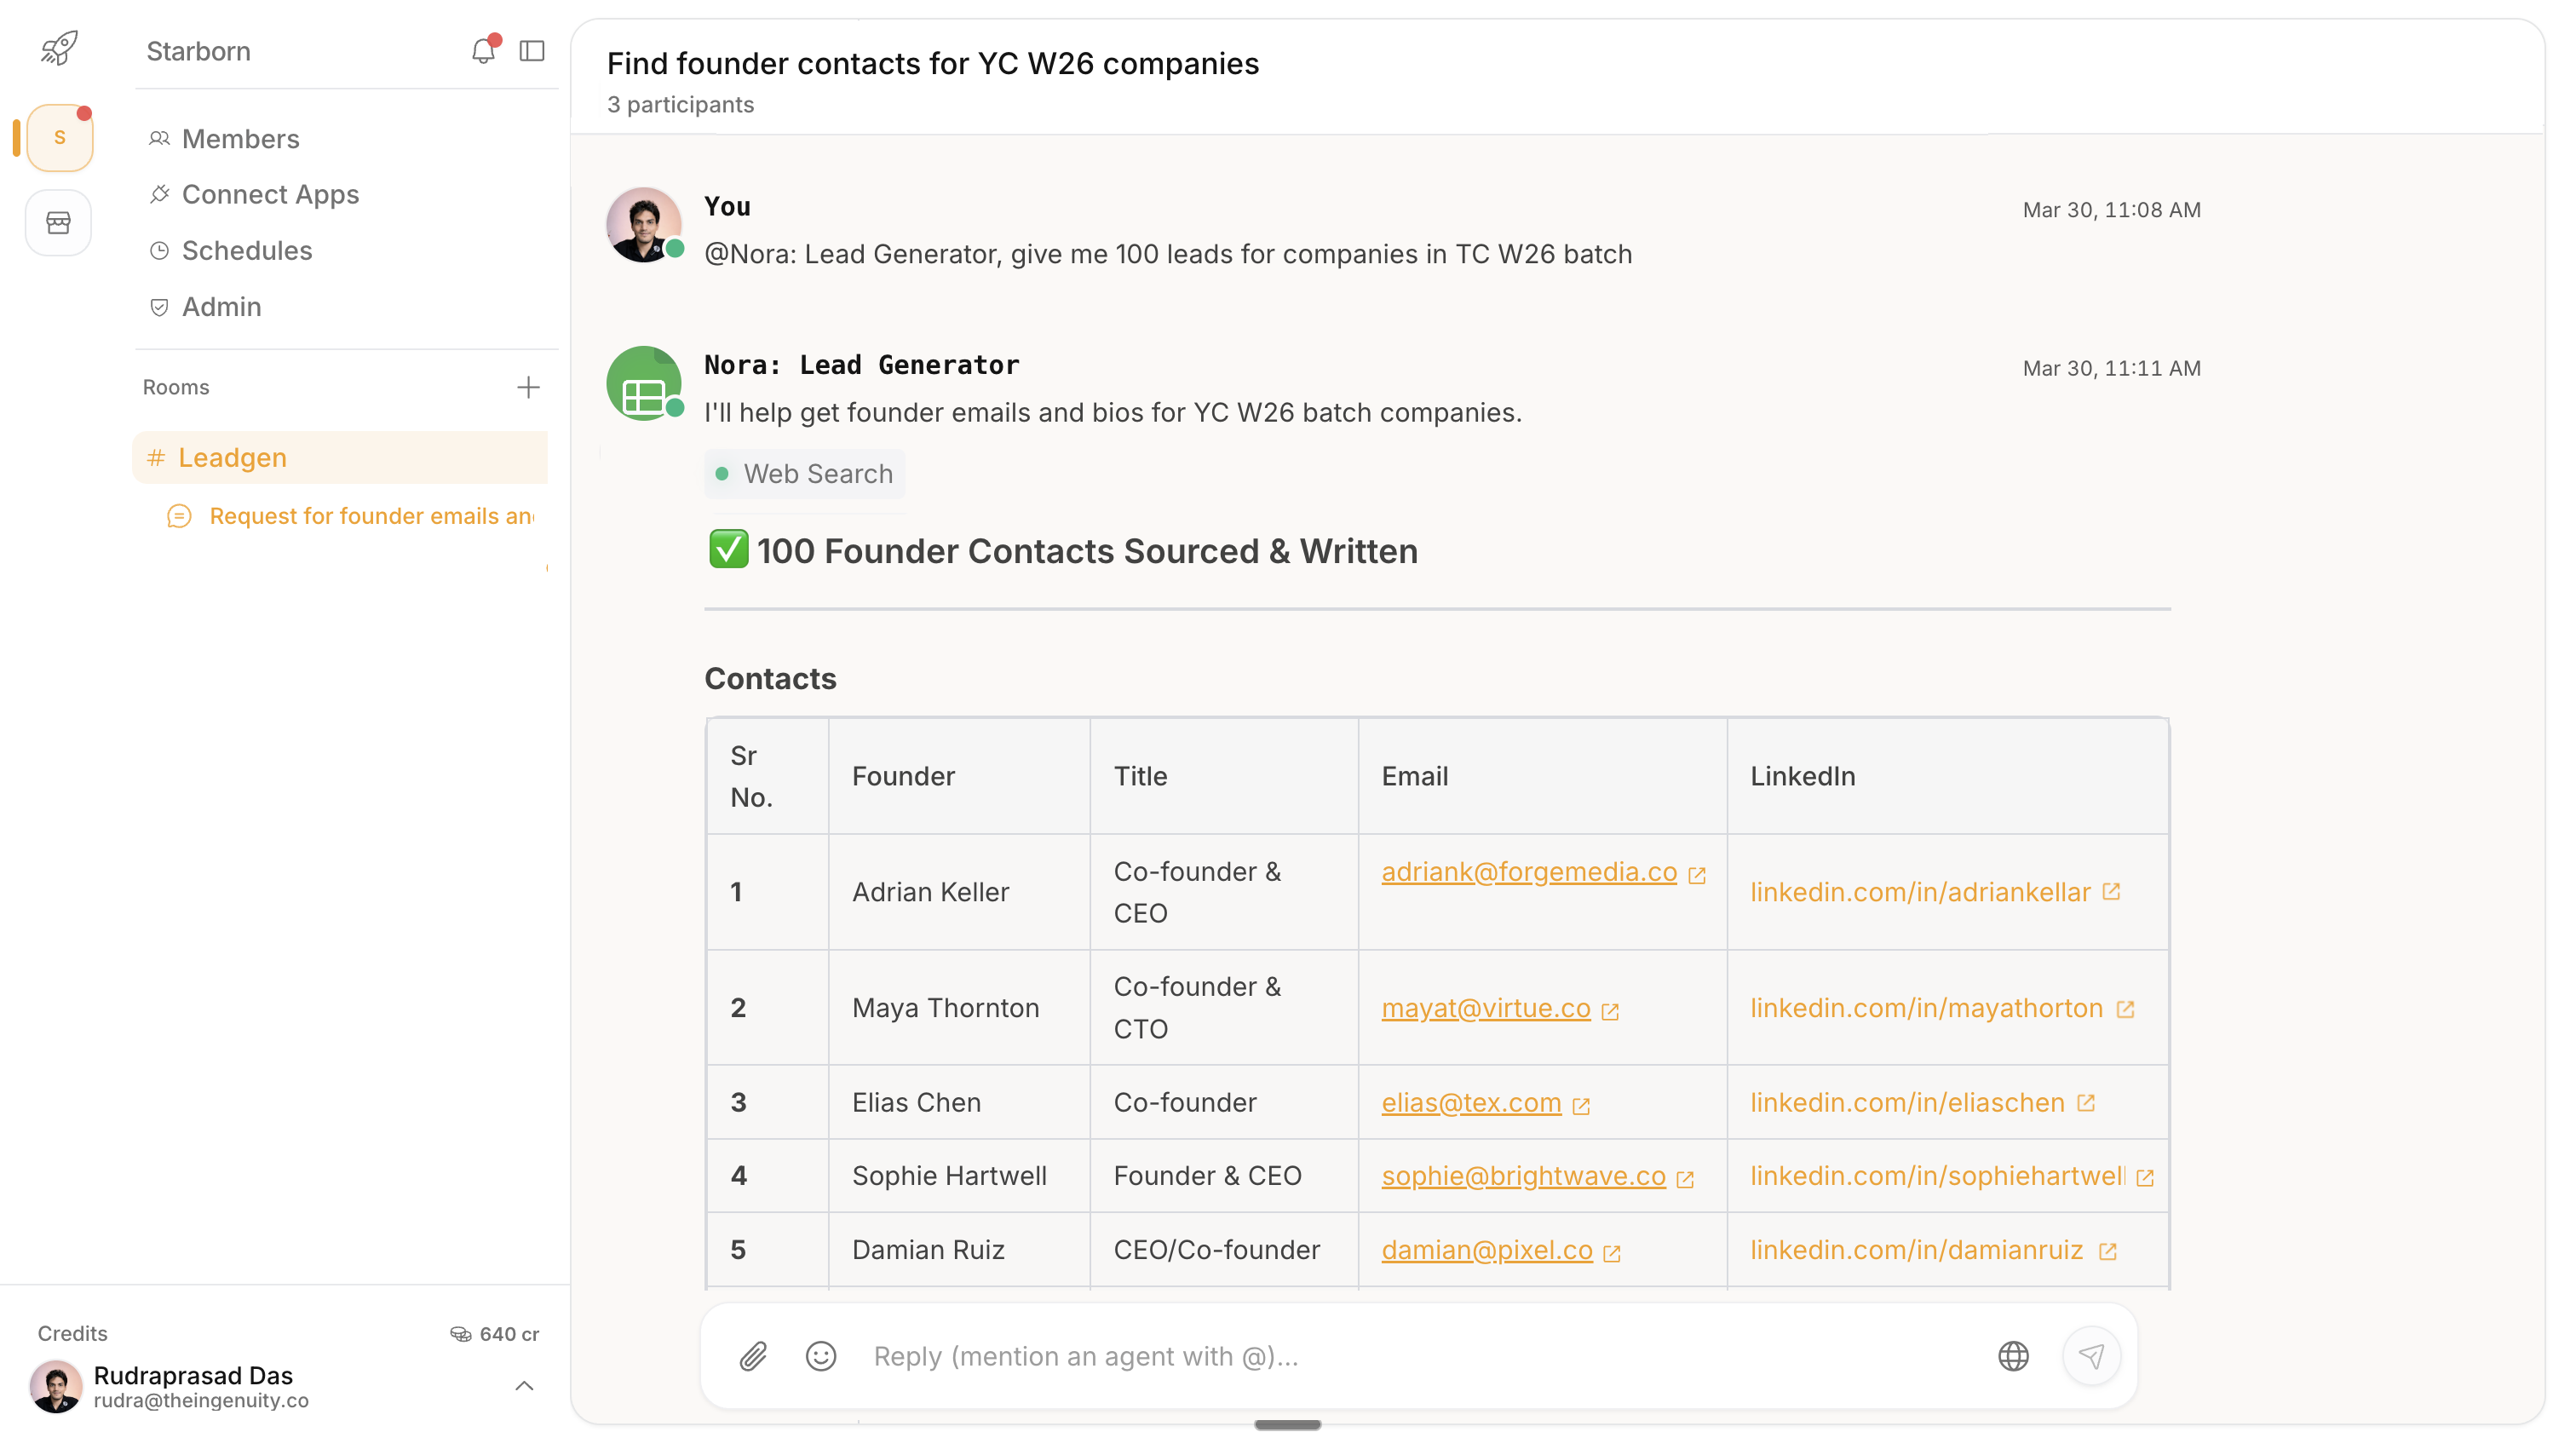This screenshot has height=1455, width=2576.
Task: Open the notifications bell
Action: [483, 50]
